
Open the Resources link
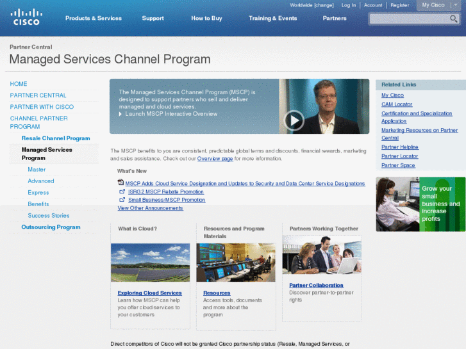pos(217,293)
